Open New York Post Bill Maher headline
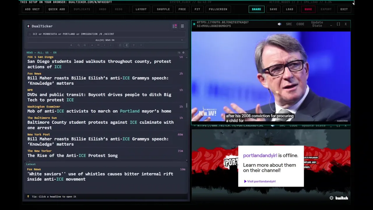Screen dimensions: 373x210 (x=98, y=142)
